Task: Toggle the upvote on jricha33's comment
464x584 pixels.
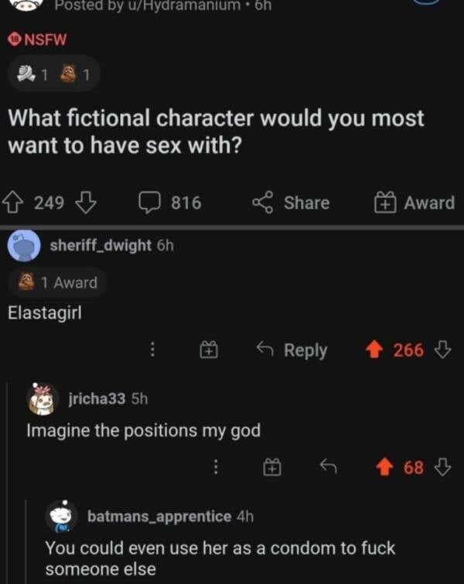Action: click(x=384, y=467)
